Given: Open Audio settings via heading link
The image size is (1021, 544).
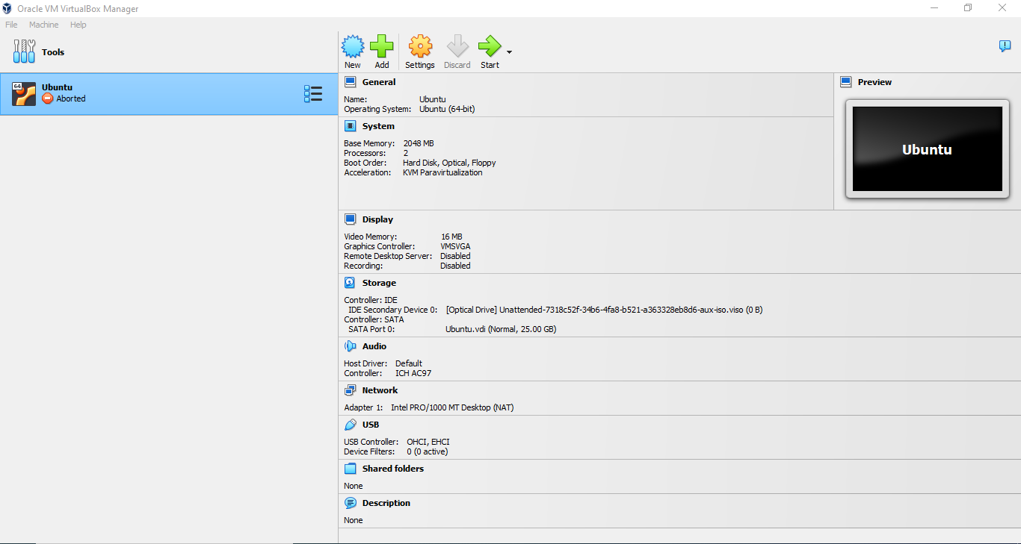Looking at the screenshot, I should (x=374, y=346).
